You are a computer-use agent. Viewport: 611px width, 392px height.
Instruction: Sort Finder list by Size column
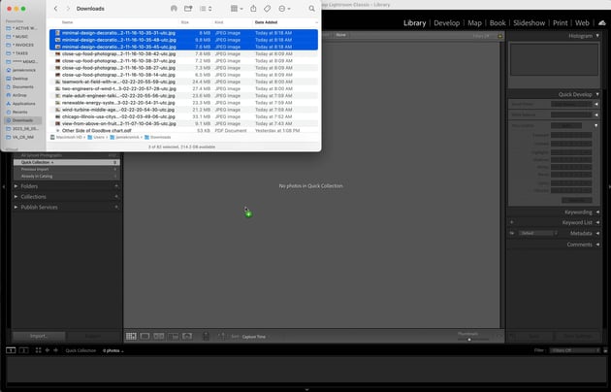click(x=184, y=22)
